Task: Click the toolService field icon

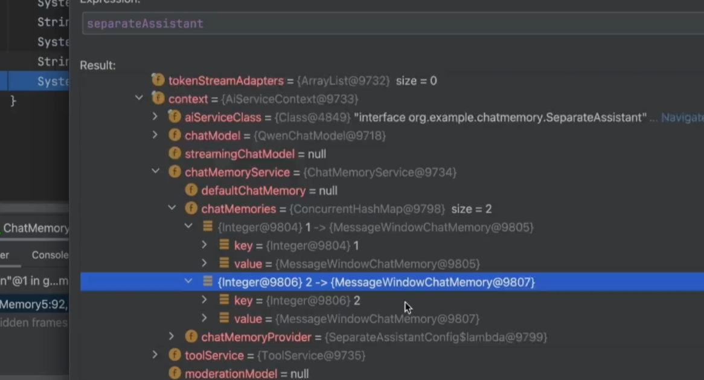Action: [x=174, y=355]
